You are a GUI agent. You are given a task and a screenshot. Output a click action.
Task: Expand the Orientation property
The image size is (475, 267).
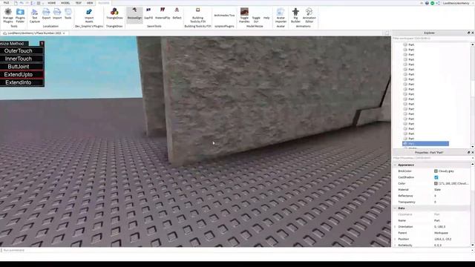(395, 227)
